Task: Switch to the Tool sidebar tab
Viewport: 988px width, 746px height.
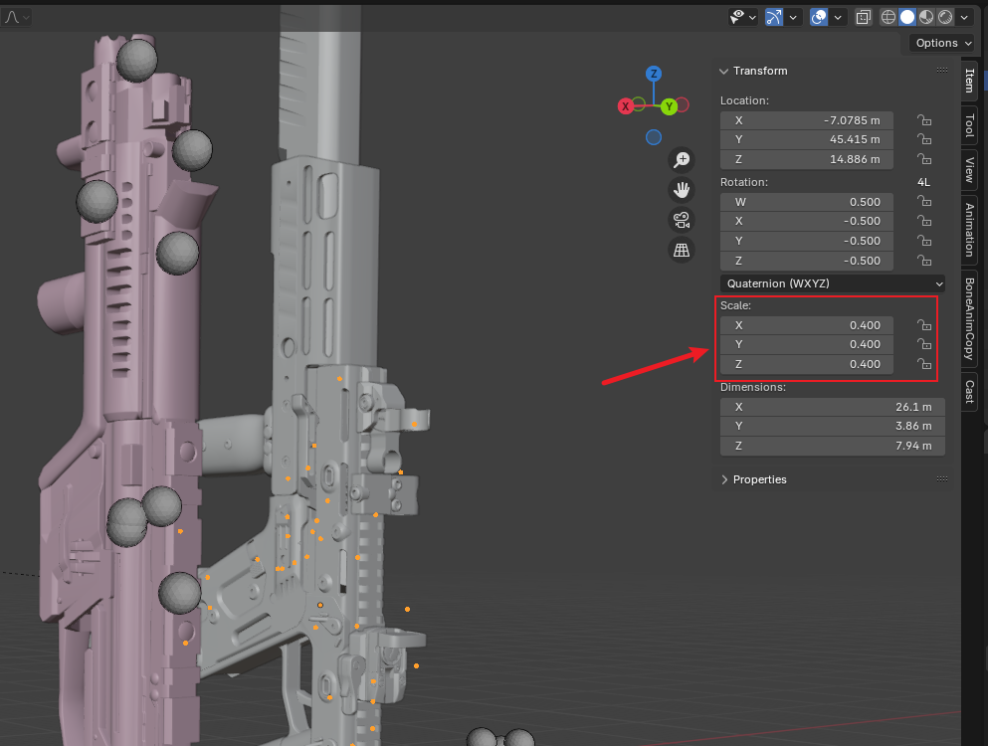Action: (x=969, y=125)
